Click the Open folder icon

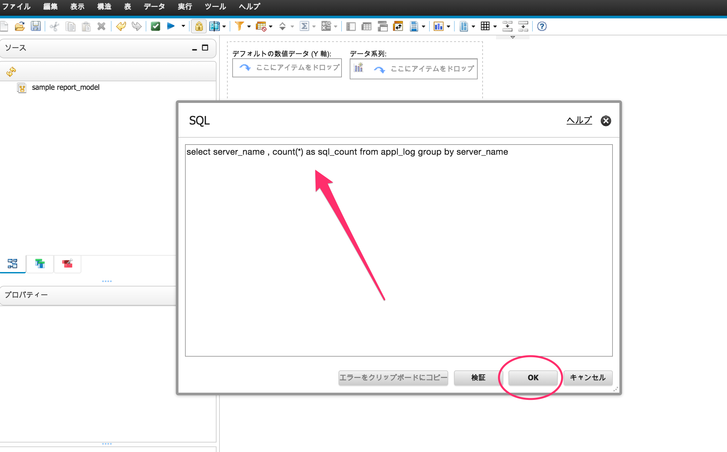pos(20,26)
